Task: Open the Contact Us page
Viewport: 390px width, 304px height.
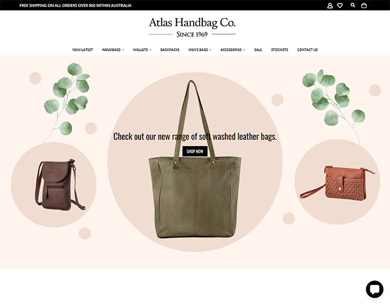Action: (307, 50)
